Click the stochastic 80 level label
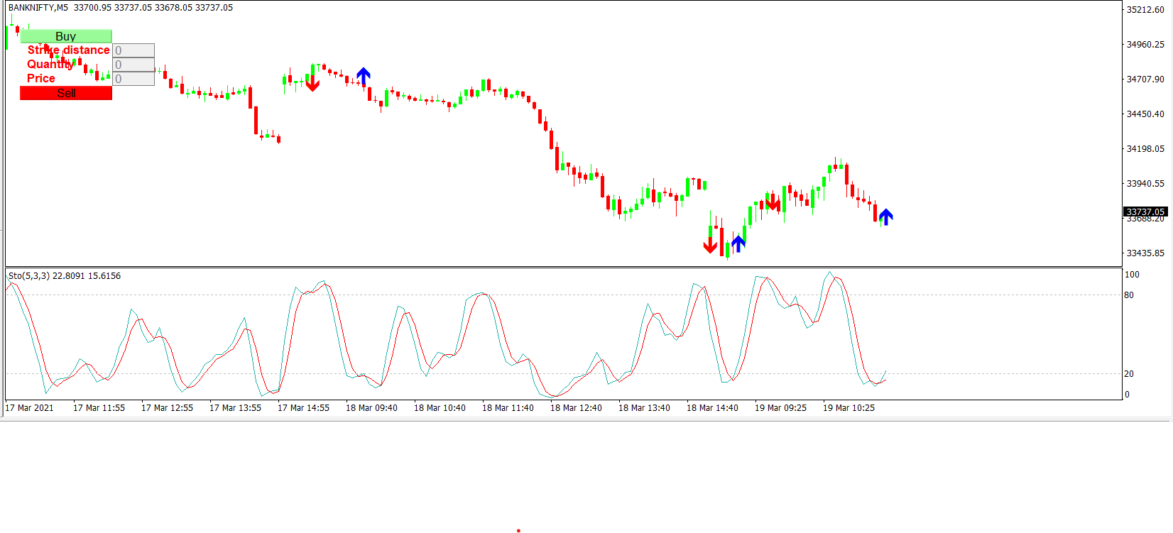 pos(1129,295)
